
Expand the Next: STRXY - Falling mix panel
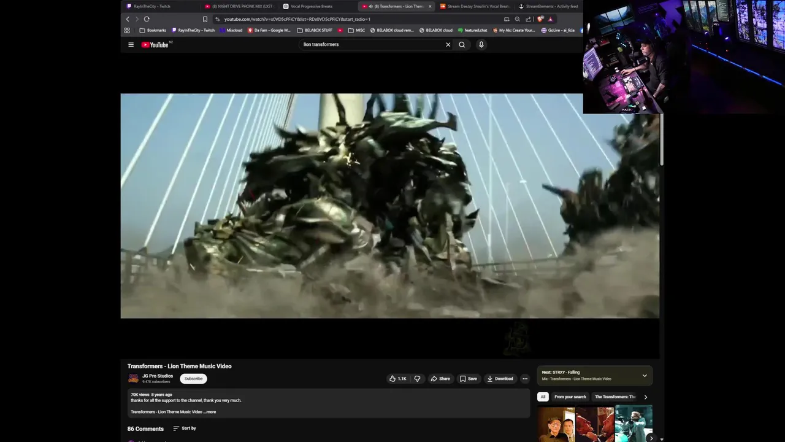coord(645,376)
